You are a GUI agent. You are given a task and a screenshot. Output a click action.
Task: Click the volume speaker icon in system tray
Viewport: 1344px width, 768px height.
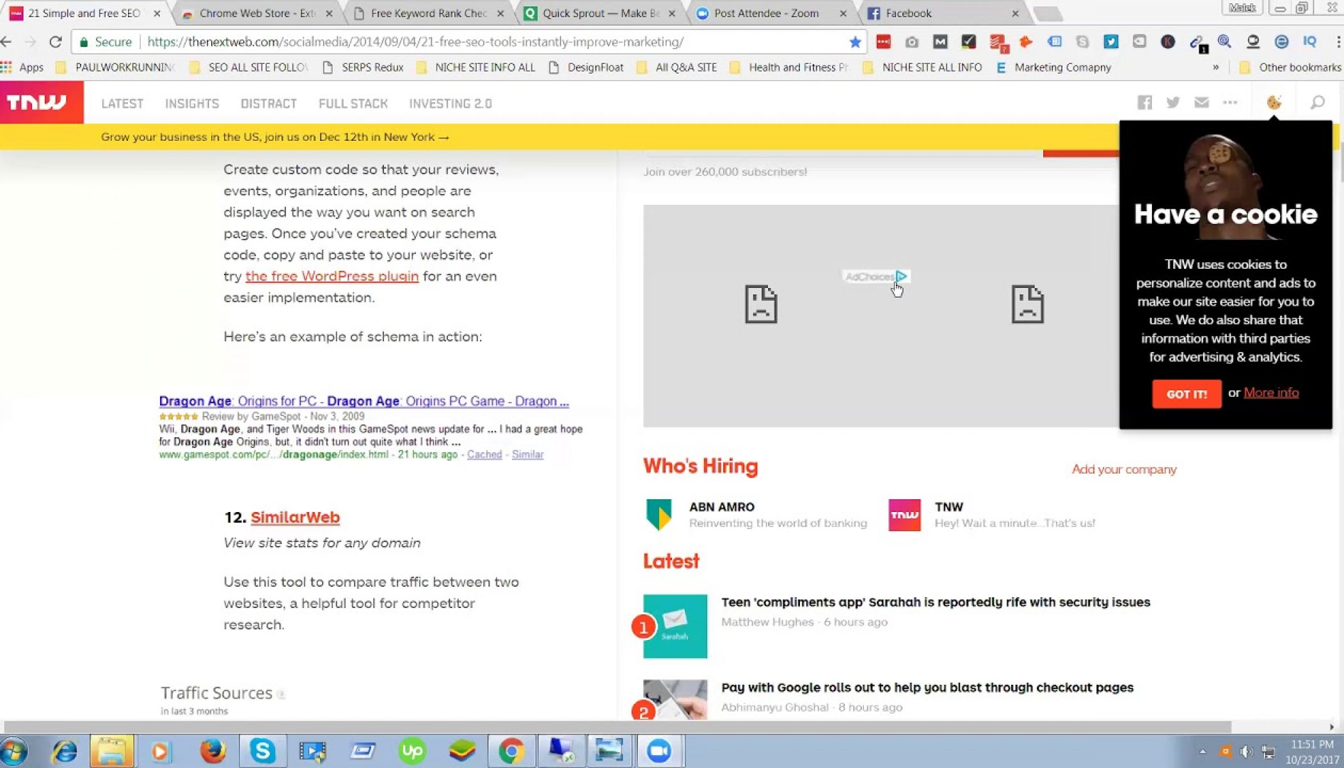(x=1246, y=751)
